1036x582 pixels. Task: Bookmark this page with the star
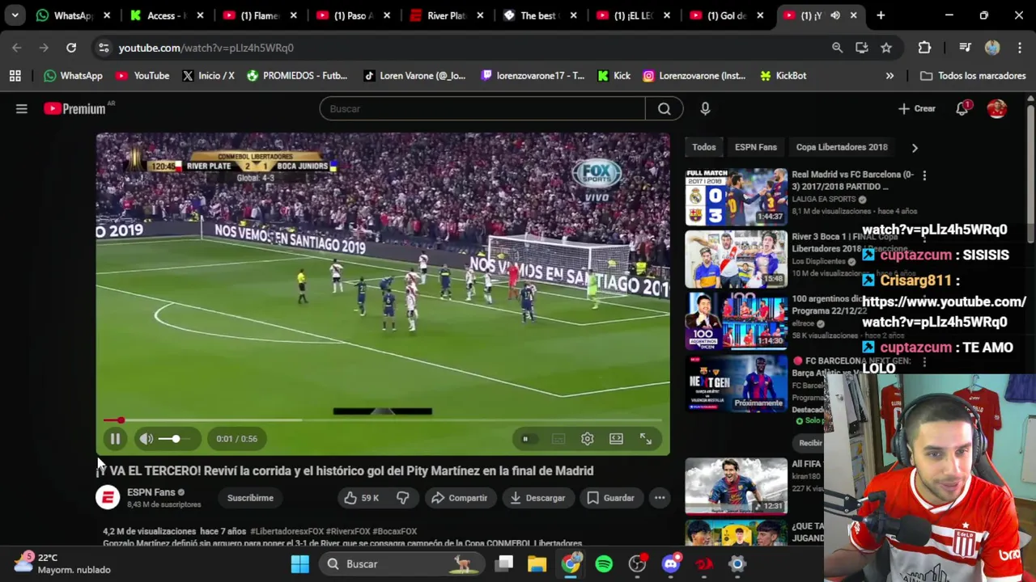point(886,48)
